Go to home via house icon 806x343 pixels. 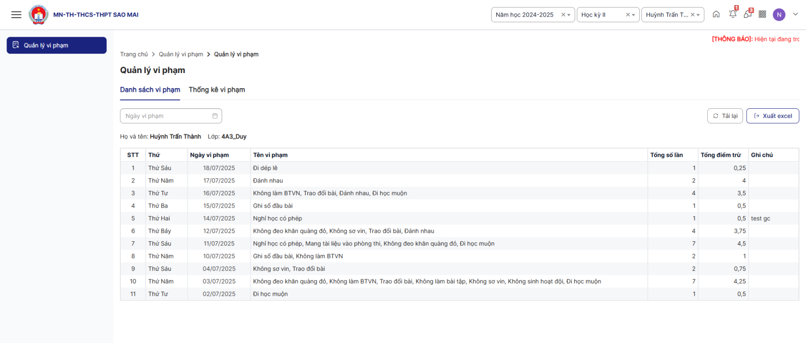716,15
